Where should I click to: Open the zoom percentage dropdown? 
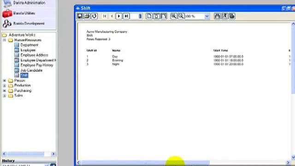(207, 17)
